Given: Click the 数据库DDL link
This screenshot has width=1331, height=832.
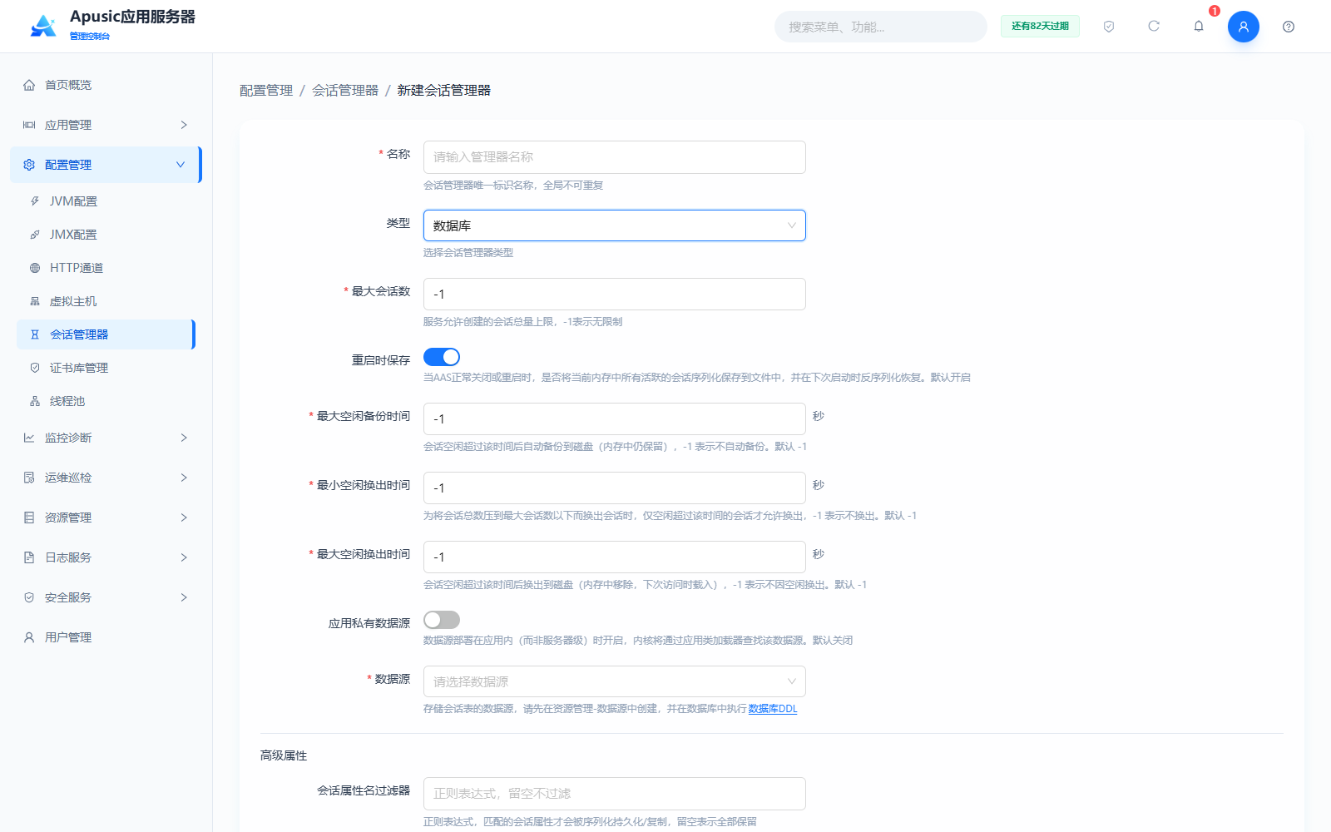Looking at the screenshot, I should [773, 709].
